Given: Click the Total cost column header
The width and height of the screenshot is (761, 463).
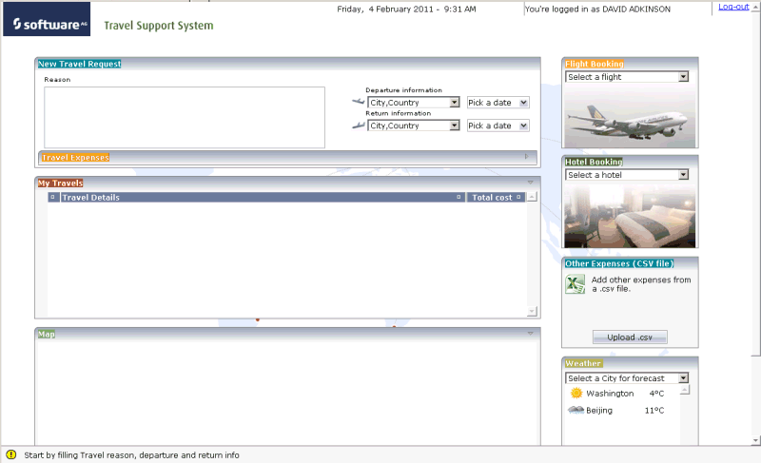Looking at the screenshot, I should point(495,198).
